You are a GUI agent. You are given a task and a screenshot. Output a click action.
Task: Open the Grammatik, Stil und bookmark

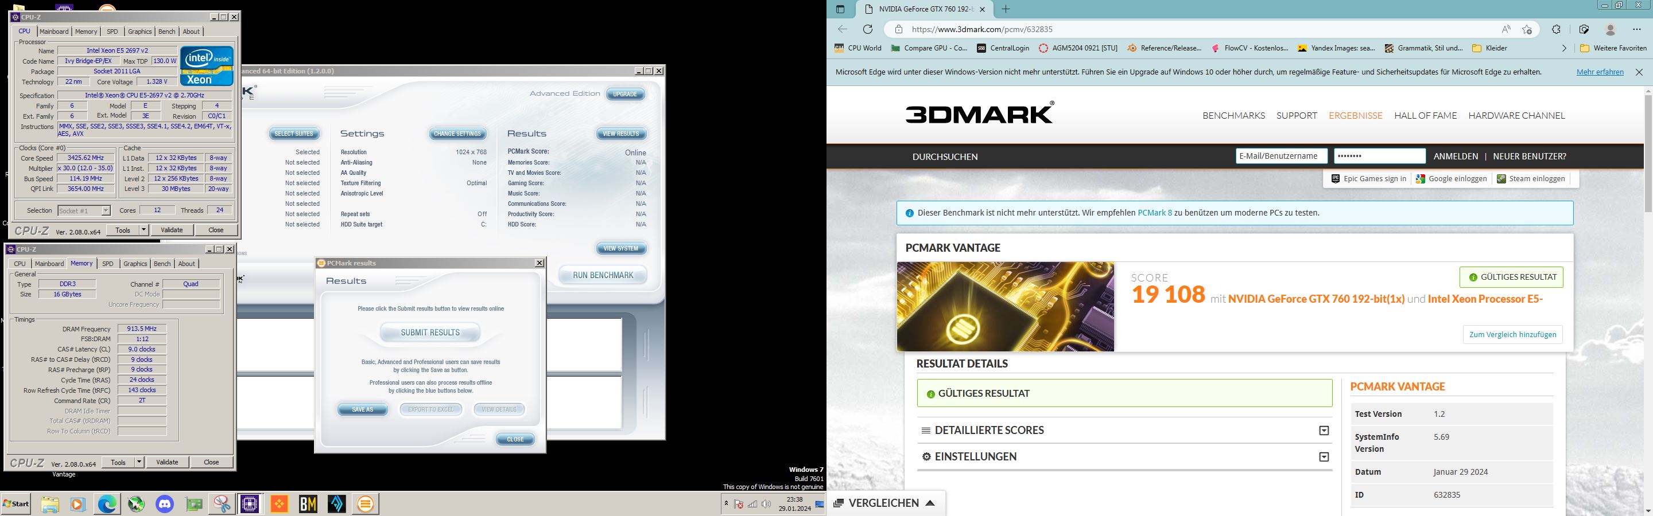(1423, 48)
